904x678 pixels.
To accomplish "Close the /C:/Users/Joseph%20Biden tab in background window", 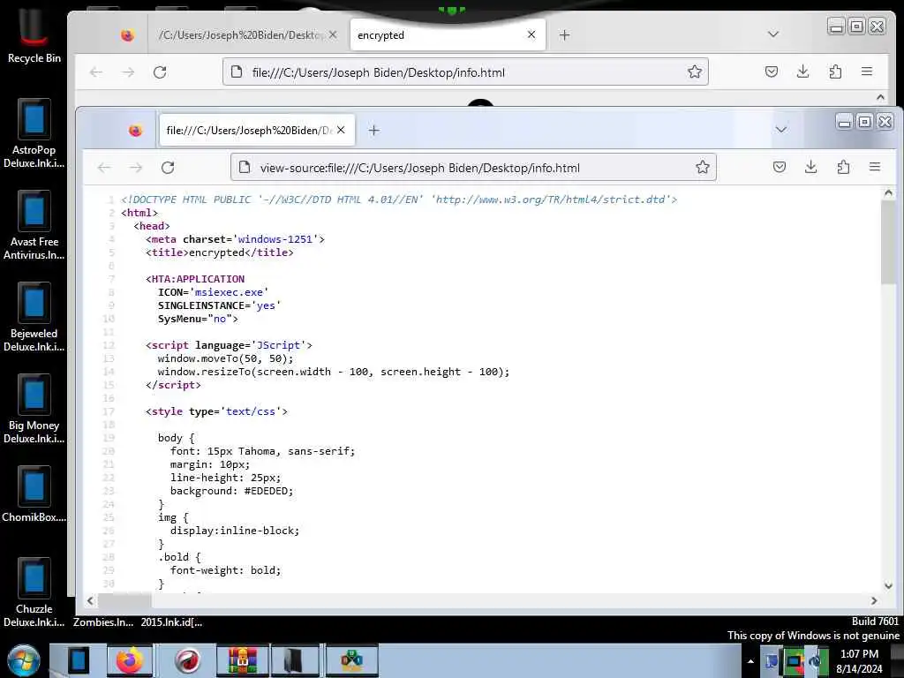I will pos(333,34).
